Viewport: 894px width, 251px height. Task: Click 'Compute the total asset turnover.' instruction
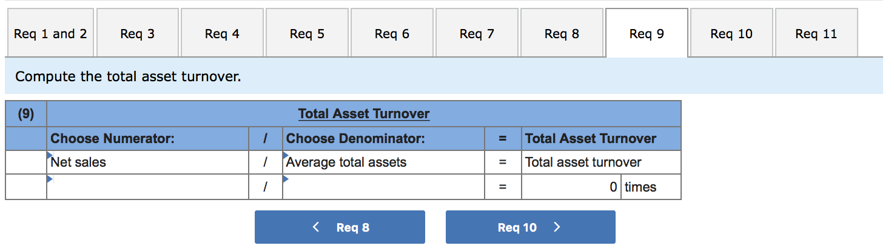pyautogui.click(x=128, y=76)
